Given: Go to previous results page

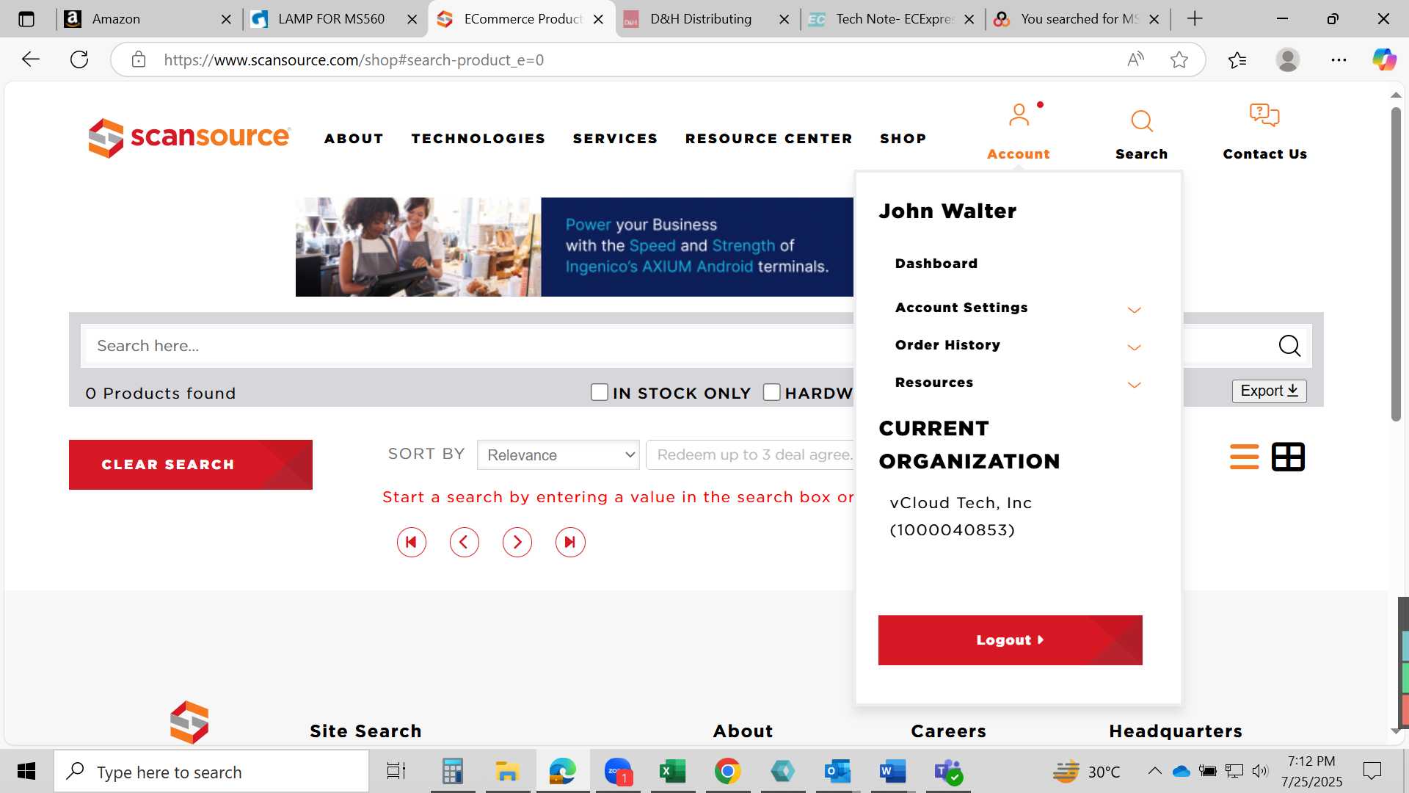Looking at the screenshot, I should [465, 543].
